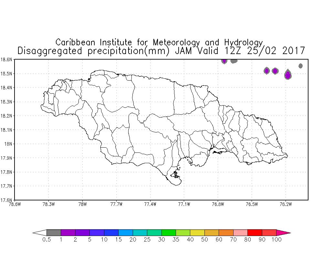
Task: Click the teal-green swatch between 25 and 30
Action: (x=154, y=232)
